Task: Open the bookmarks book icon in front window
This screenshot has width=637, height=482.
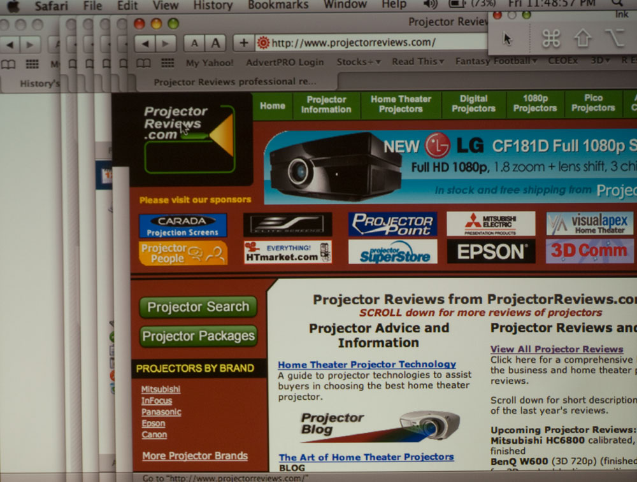Action: coord(143,63)
